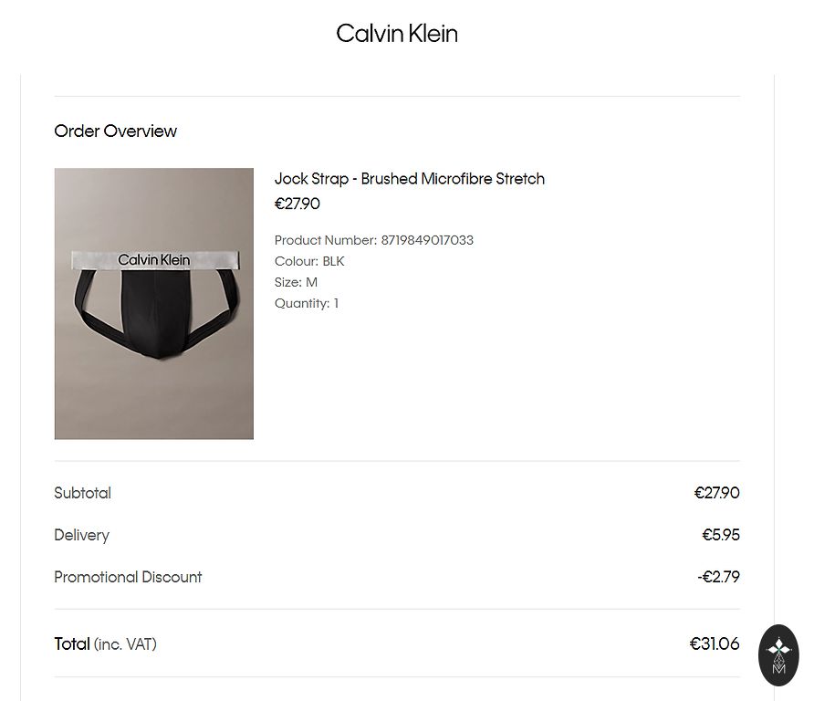Screen dimensions: 814x701
Task: Click the Subtotal amount €27.90
Action: click(x=716, y=494)
